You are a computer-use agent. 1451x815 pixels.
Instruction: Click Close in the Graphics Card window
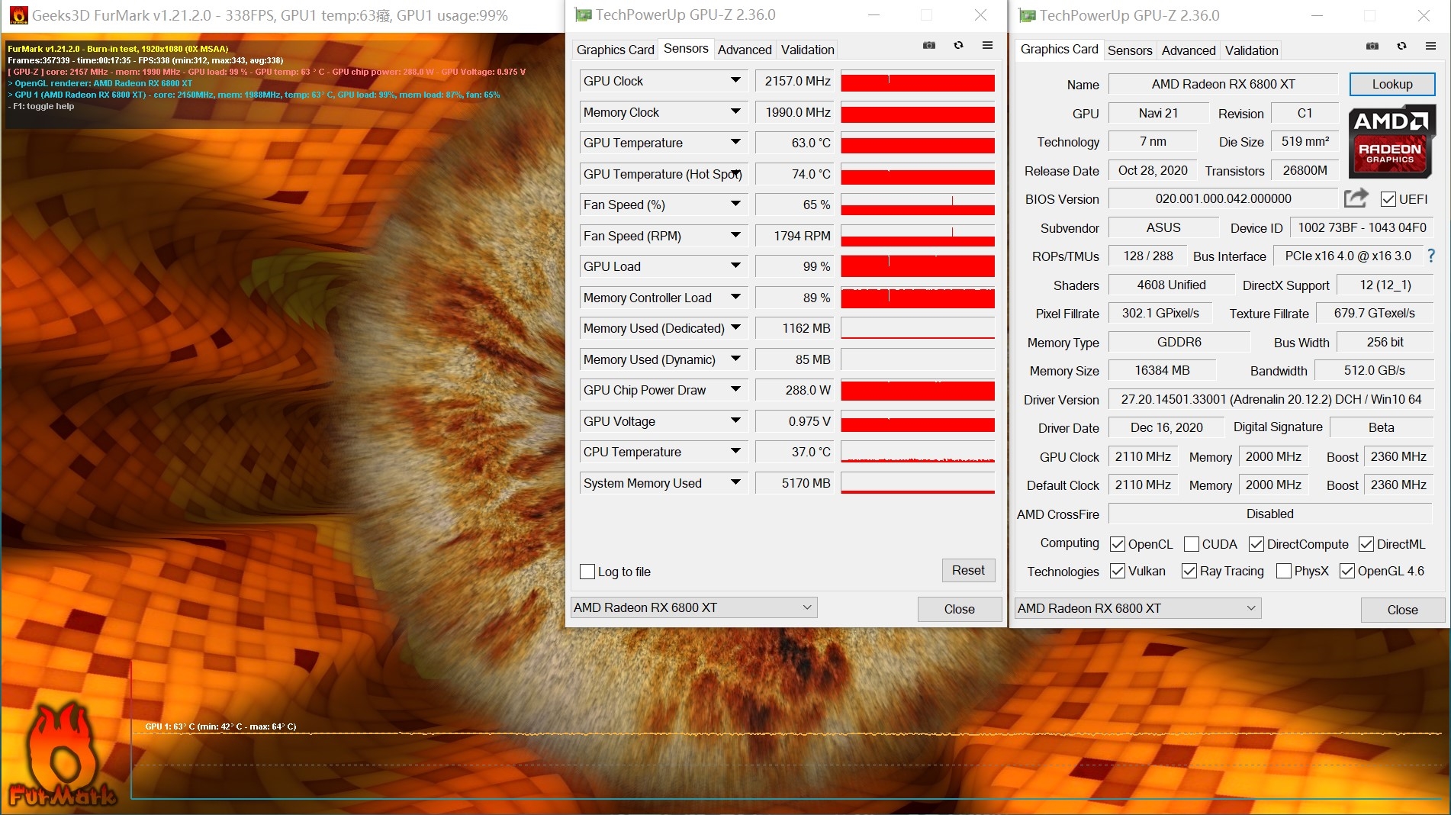[1402, 610]
